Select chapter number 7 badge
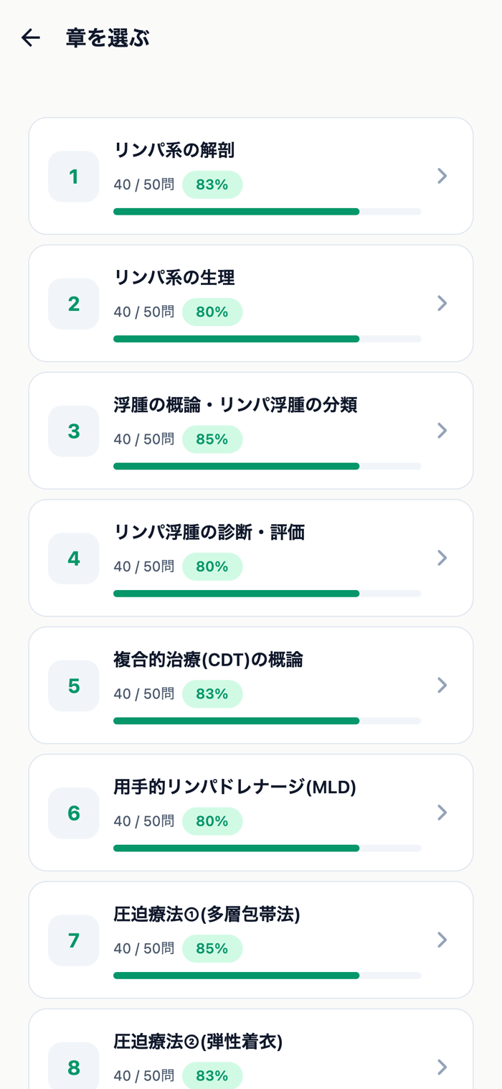502x1089 pixels. coord(74,940)
